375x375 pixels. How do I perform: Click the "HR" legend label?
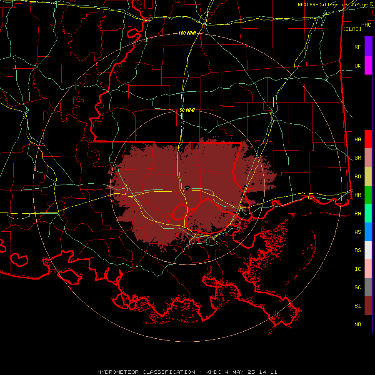[357, 195]
